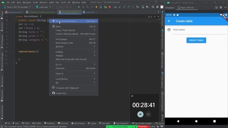Screen dimensions: 228x128
Task: Tap the emulator Android back navigation triangle
Action: tap(178, 121)
